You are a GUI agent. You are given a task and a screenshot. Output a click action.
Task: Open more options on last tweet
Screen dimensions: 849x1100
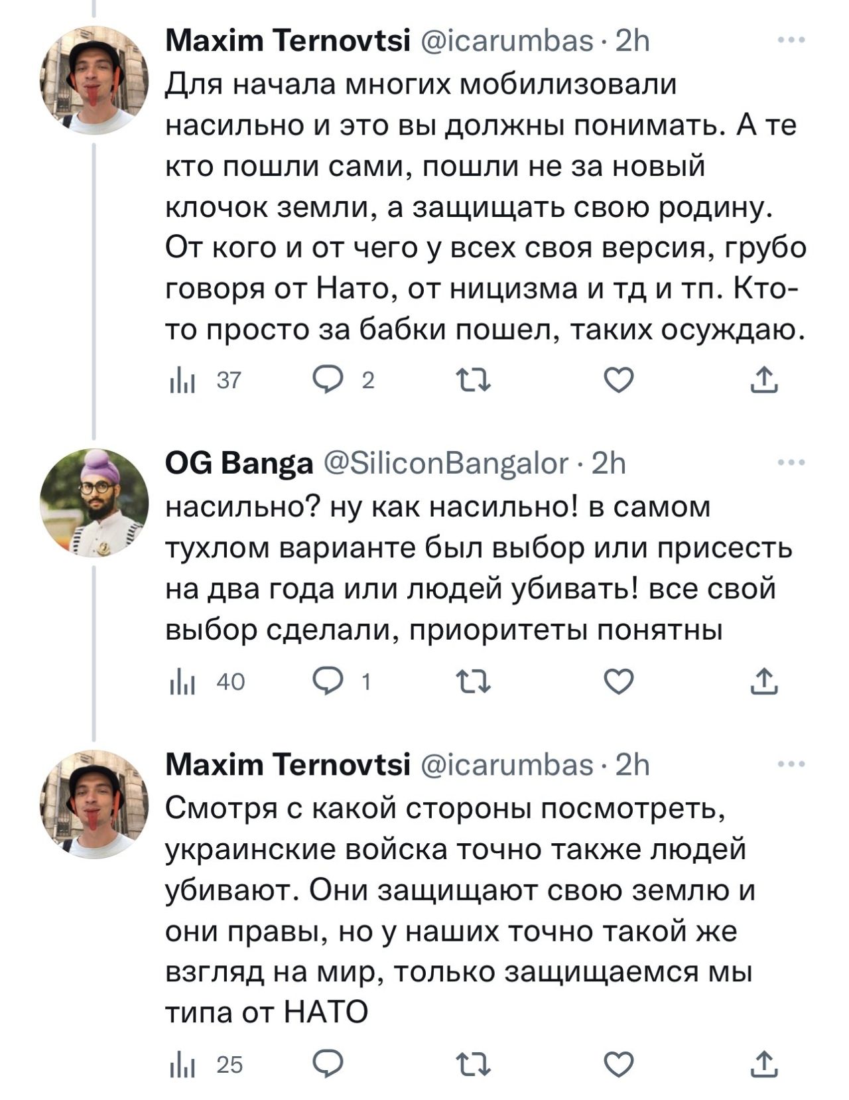791,764
